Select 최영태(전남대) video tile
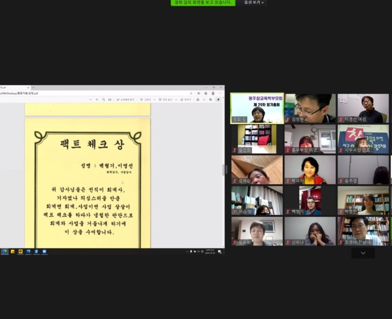392x319 pixels. (363, 231)
